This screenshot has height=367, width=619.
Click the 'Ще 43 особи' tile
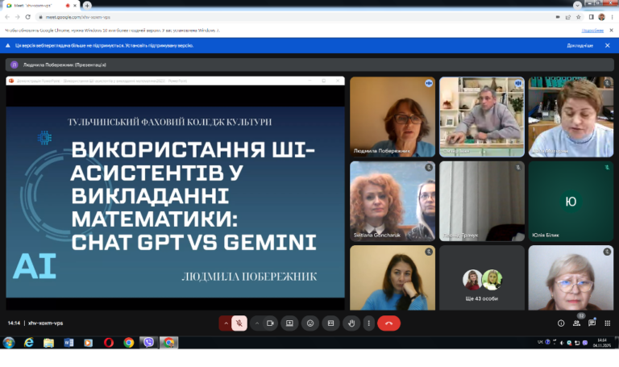tap(482, 277)
